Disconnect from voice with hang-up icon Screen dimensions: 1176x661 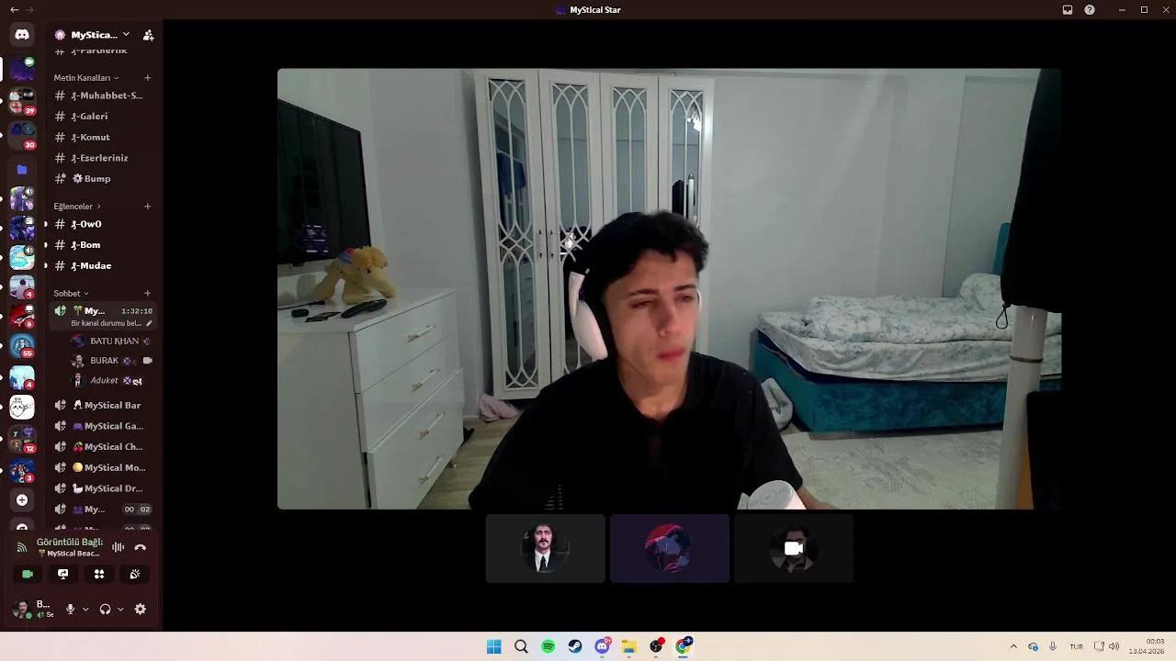click(x=140, y=547)
